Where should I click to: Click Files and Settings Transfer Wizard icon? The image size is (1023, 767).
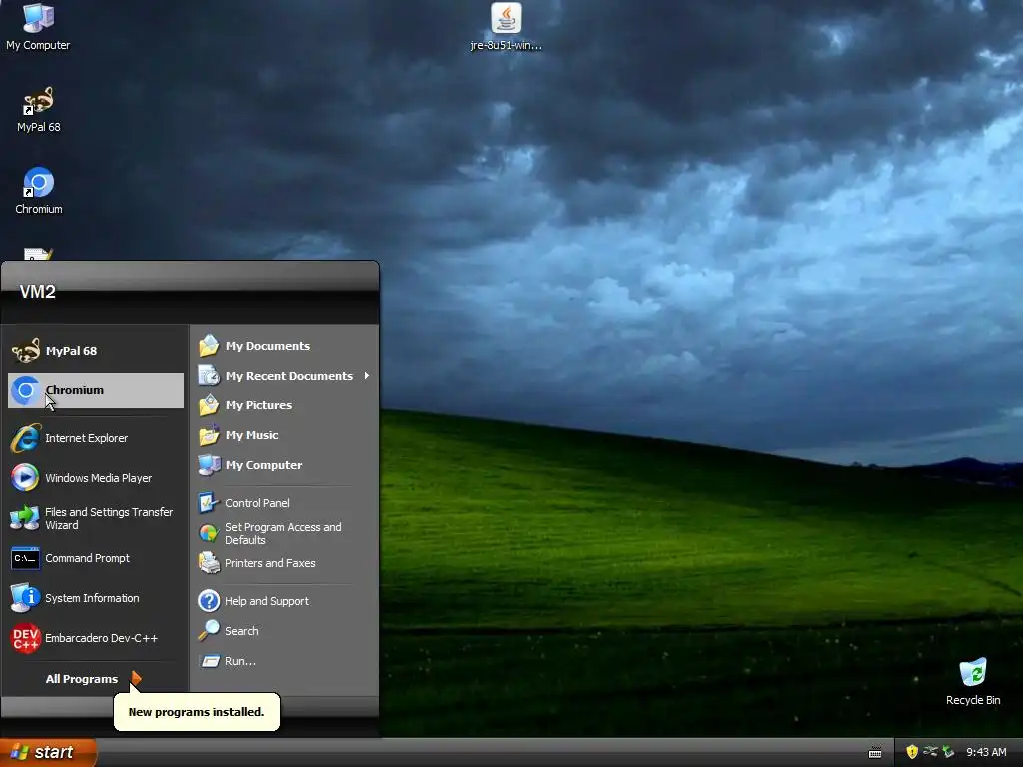point(25,518)
